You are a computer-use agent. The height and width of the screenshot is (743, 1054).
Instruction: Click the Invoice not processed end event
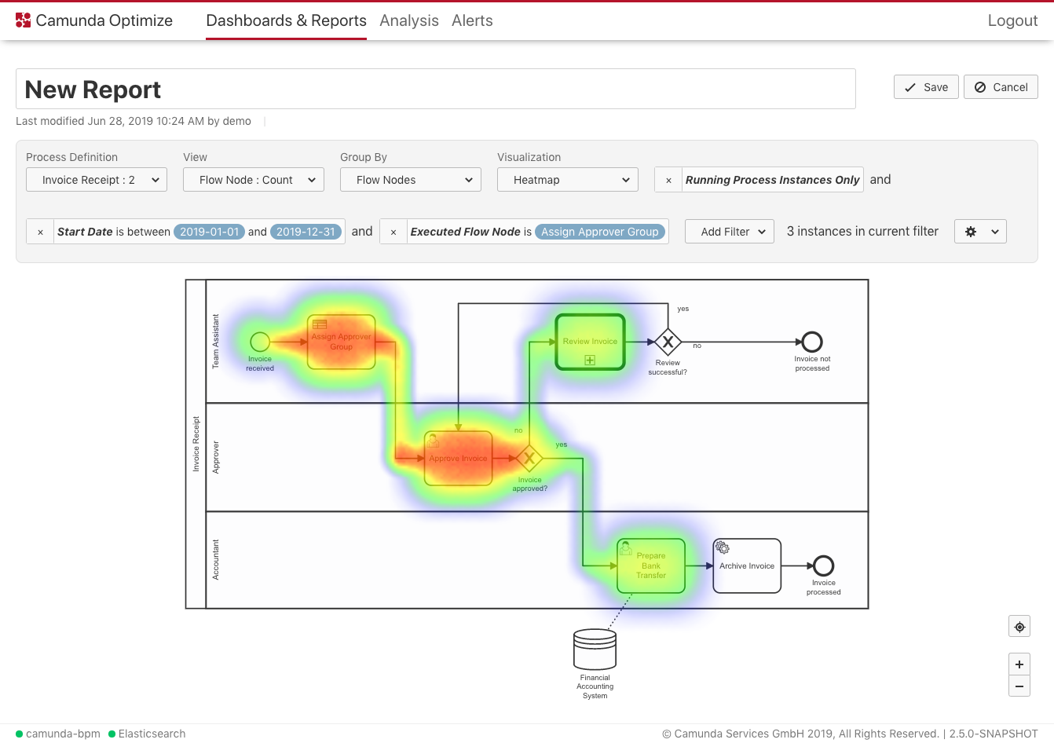[x=812, y=342]
